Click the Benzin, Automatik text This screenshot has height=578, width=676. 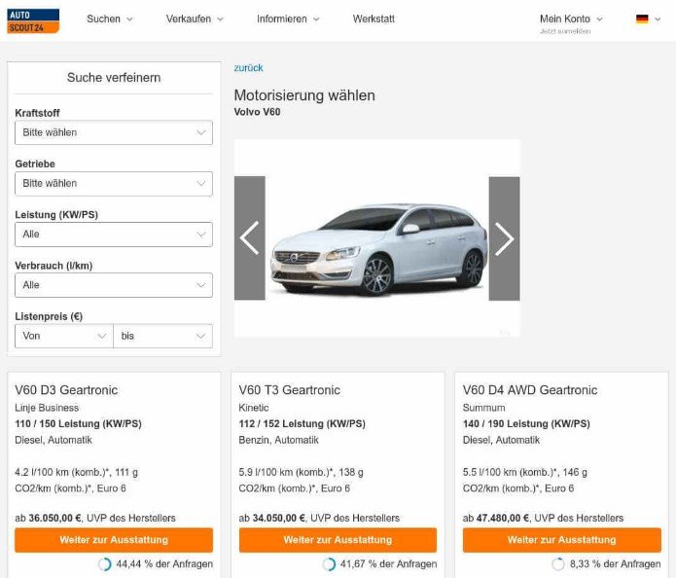pos(278,440)
